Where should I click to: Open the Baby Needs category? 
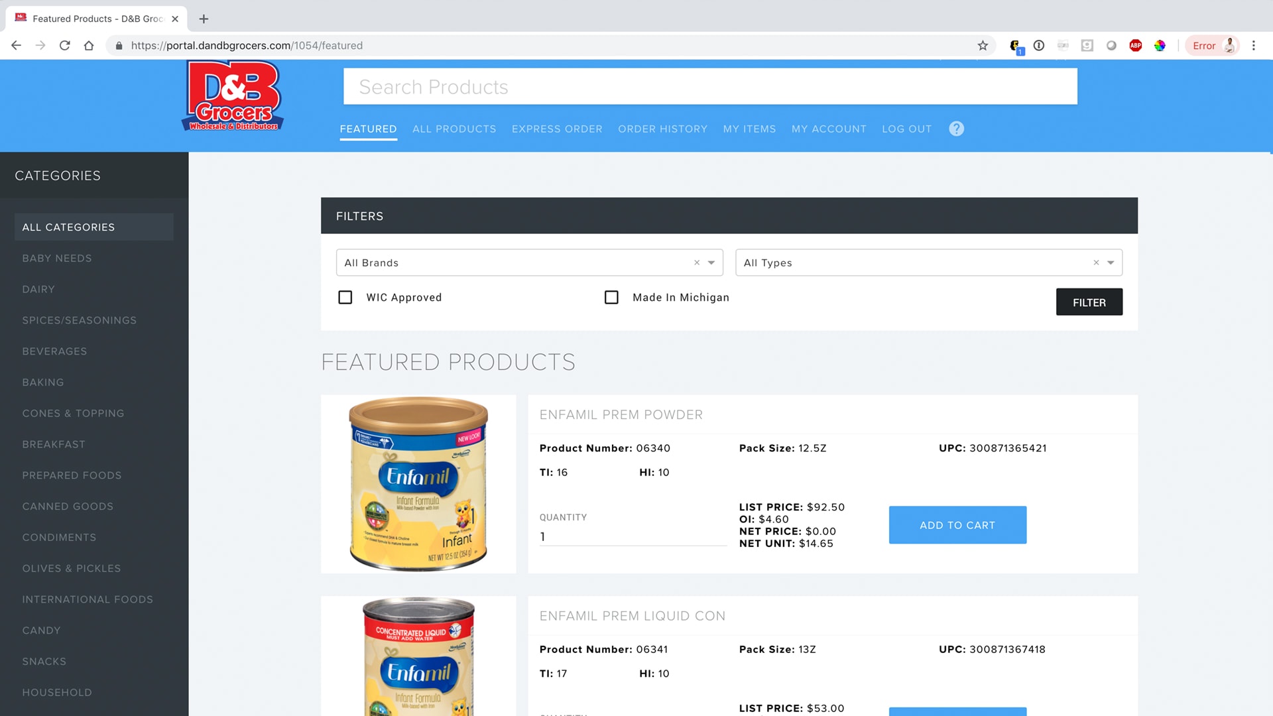point(57,258)
